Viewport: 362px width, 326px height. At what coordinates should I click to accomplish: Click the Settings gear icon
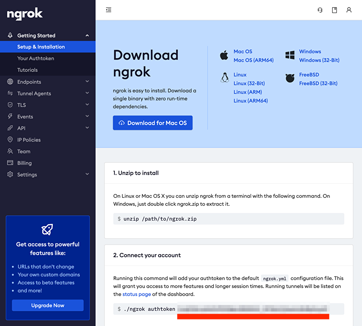coord(10,174)
